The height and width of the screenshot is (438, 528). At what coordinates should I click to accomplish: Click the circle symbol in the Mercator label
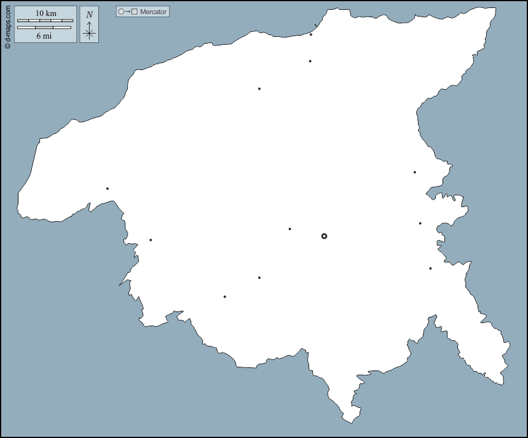coord(121,12)
